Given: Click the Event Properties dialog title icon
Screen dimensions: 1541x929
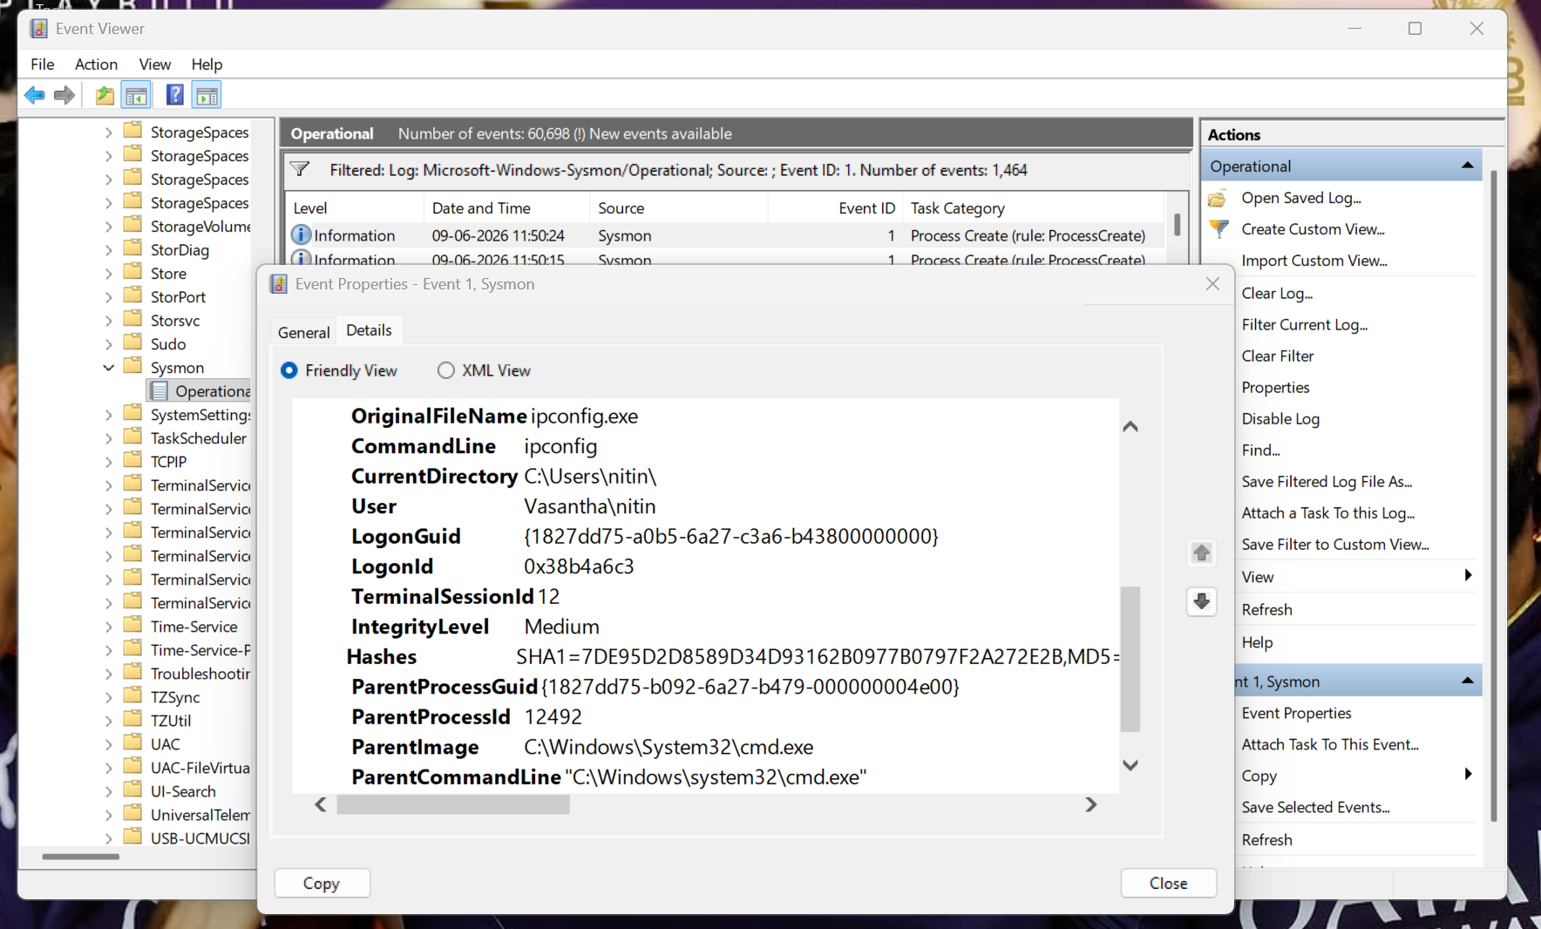Looking at the screenshot, I should pos(279,284).
